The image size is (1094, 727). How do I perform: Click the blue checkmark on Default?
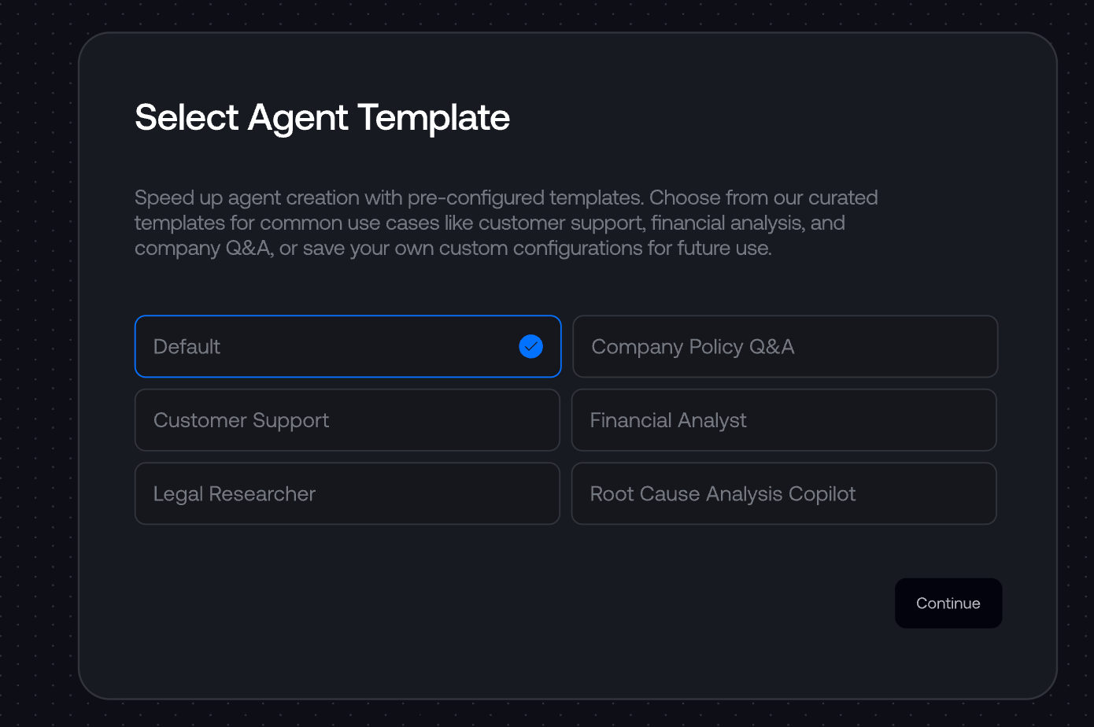tap(531, 346)
